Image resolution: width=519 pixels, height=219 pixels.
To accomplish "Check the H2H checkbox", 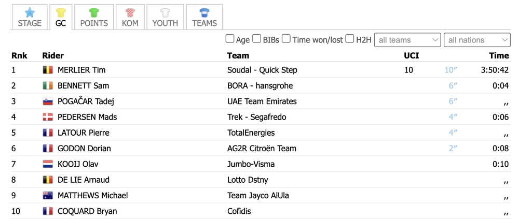I will [350, 39].
